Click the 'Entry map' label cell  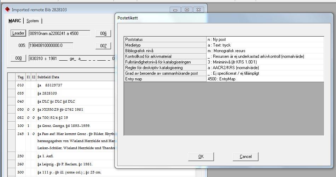(x=165, y=79)
